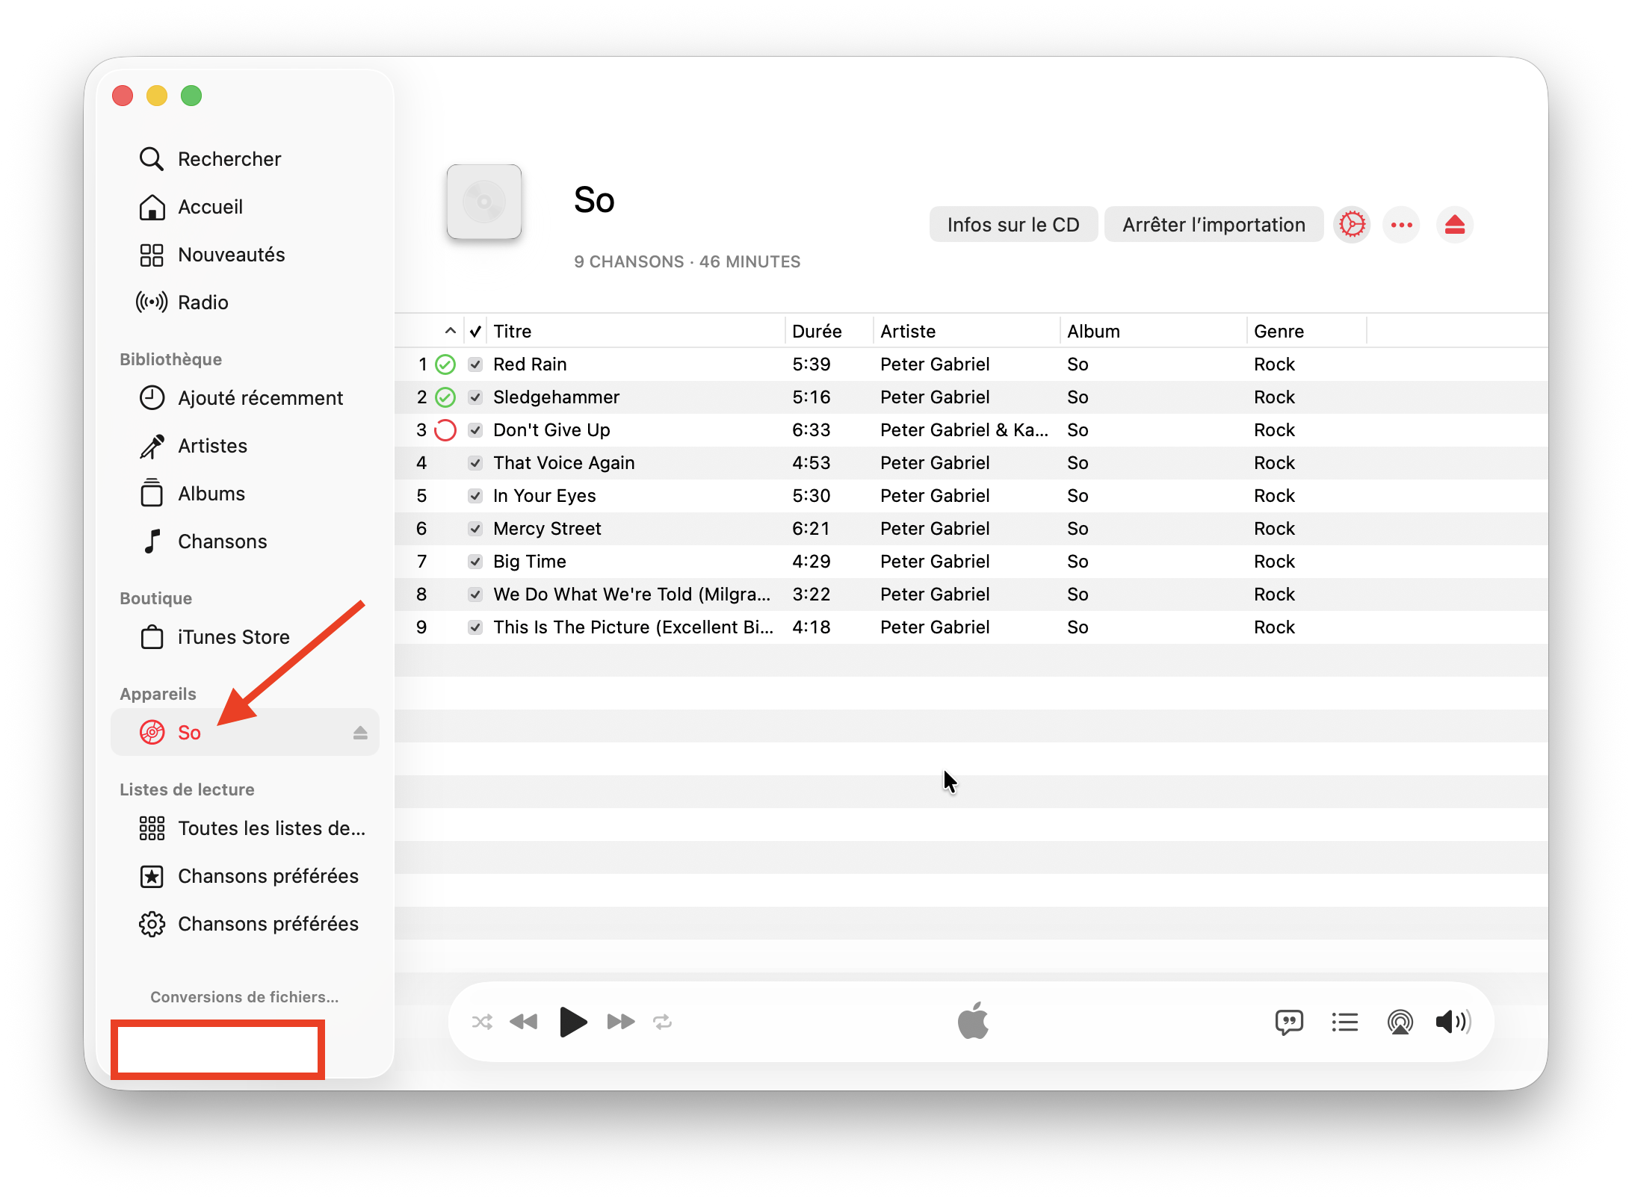Open the AirPlay output selector
The image size is (1632, 1201).
pyautogui.click(x=1400, y=1022)
